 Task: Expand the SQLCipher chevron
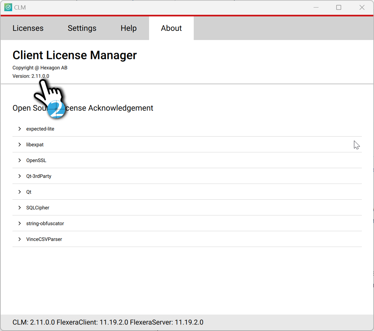point(20,208)
